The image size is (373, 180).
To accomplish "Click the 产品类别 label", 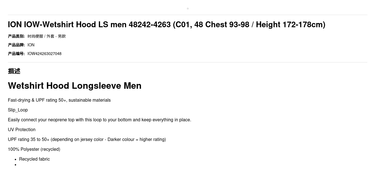I will tap(16, 36).
